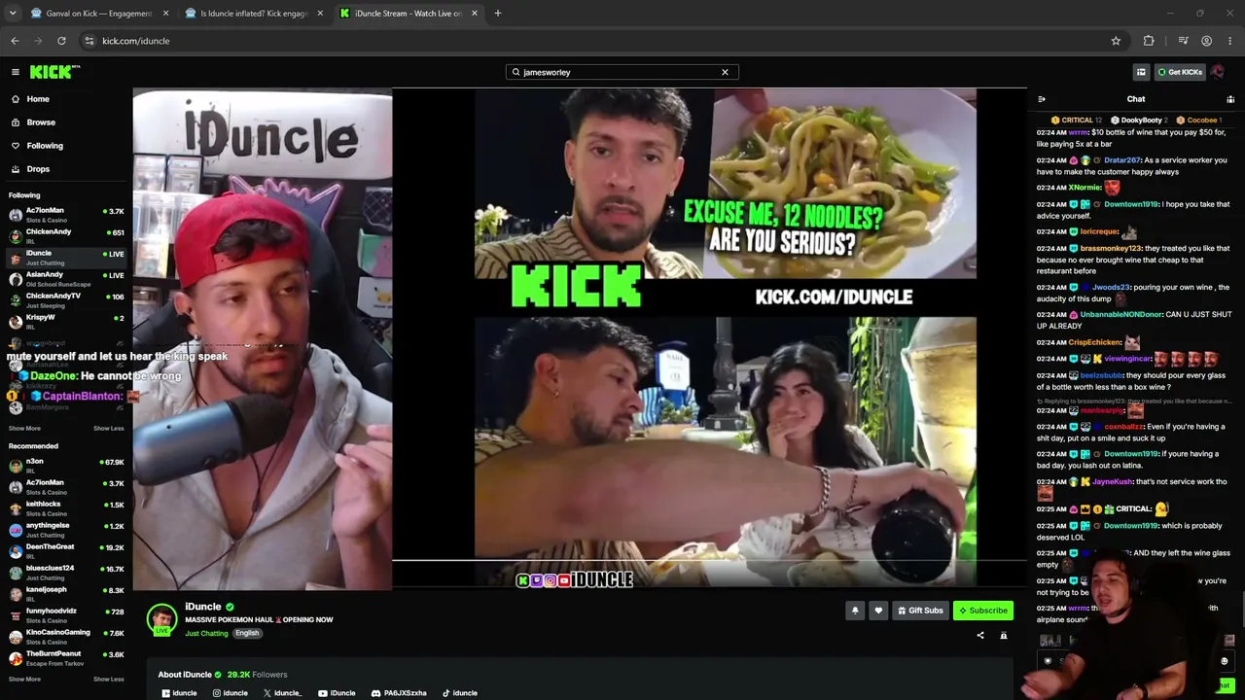This screenshot has height=700, width=1245.
Task: Open recommended channel DeenTheGreat
Action: 66,551
